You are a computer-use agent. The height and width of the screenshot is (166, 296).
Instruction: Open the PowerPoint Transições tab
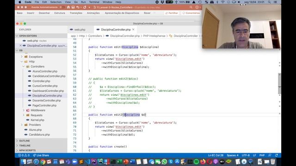76,13
